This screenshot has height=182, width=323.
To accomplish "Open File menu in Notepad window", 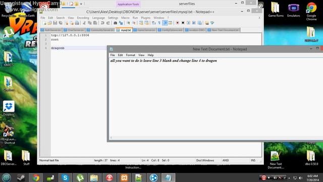I will point(113,55).
